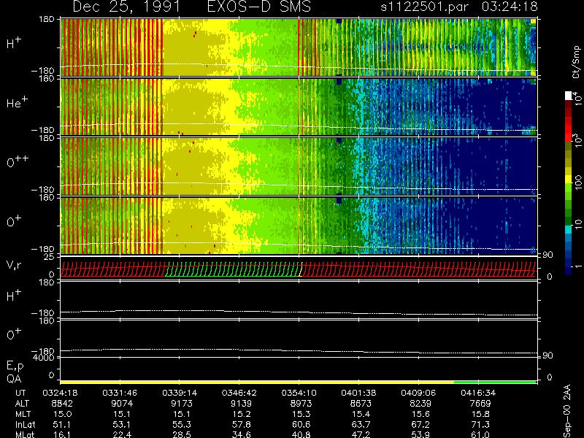Screen dimensions: 584x438
Task: Click the 'QA' row label
Action: 14,379
